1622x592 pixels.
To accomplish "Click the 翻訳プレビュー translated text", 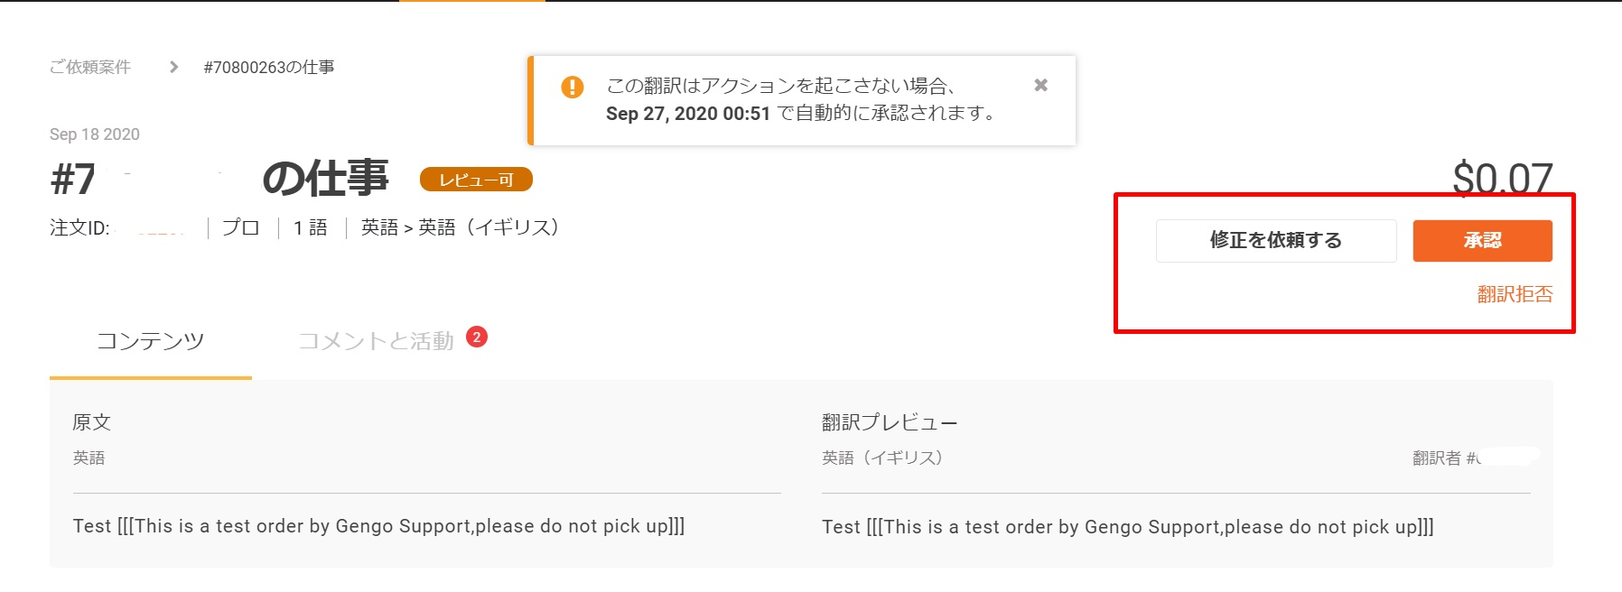I will 1127,527.
